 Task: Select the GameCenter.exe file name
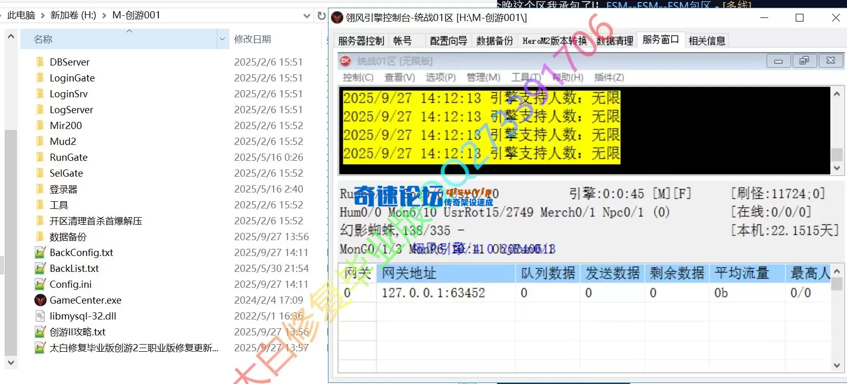[86, 300]
